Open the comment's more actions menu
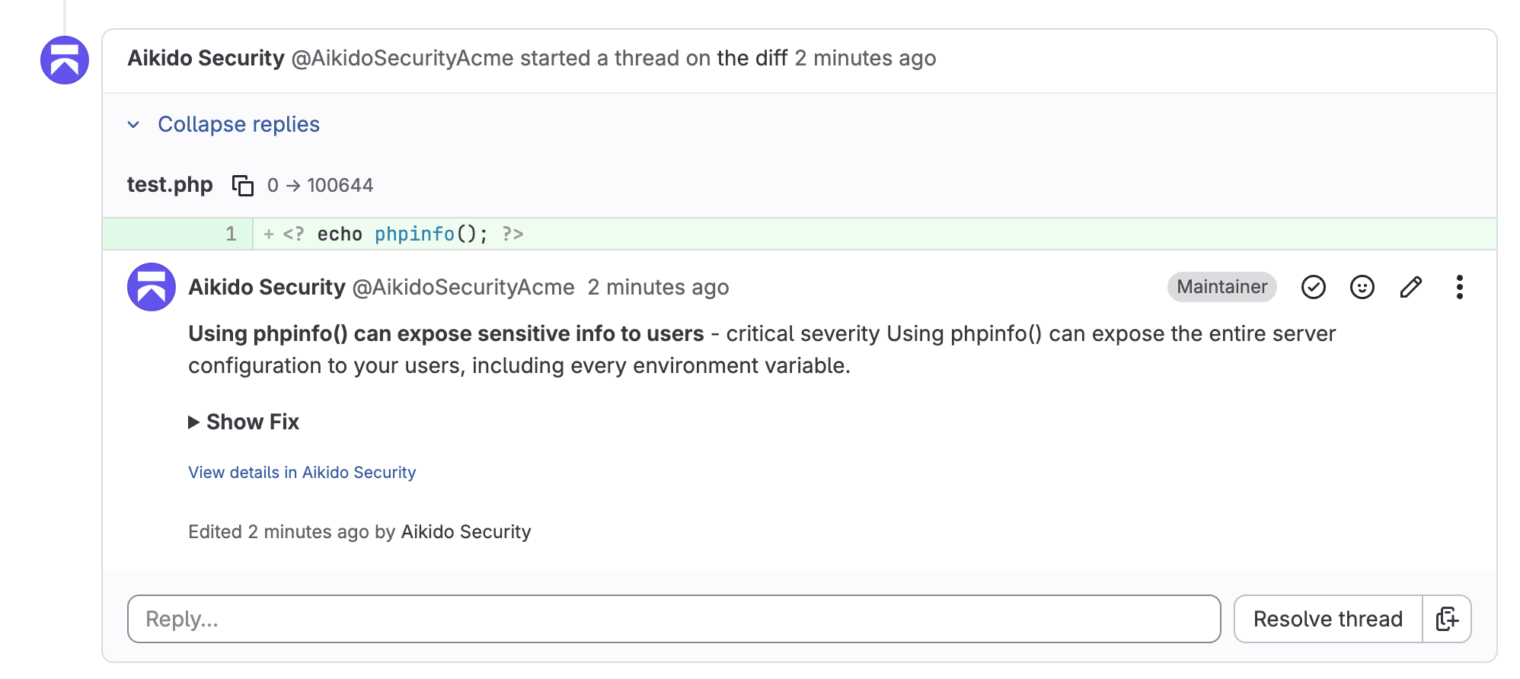The image size is (1520, 679). tap(1459, 287)
